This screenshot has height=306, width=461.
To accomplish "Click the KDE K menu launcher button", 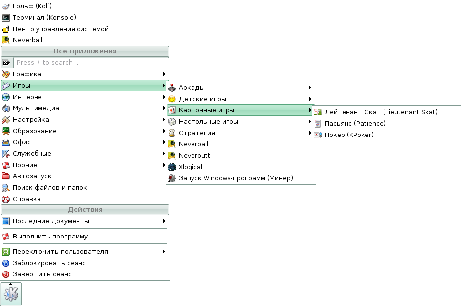I will click(x=11, y=294).
